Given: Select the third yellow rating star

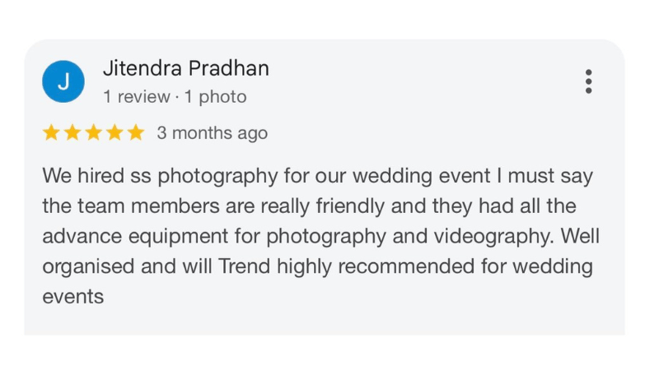Looking at the screenshot, I should point(93,133).
